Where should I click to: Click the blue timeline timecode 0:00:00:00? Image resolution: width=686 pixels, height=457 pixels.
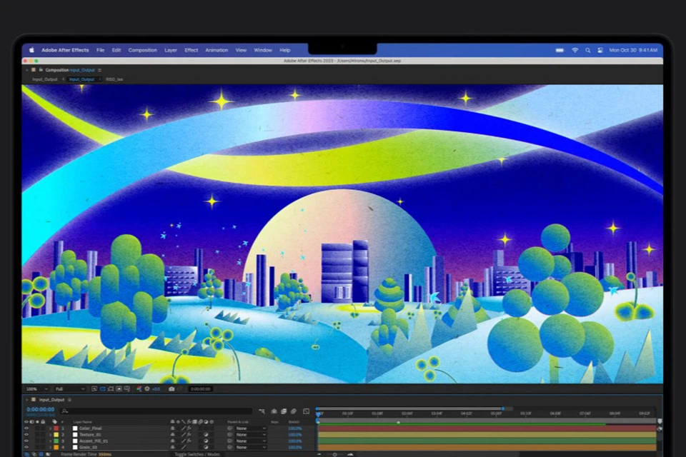[x=41, y=410]
